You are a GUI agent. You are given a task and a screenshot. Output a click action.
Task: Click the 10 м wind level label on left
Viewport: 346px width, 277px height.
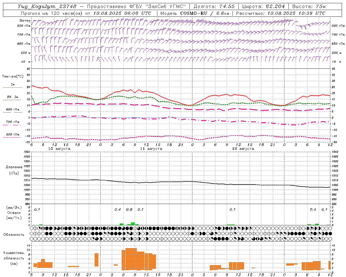26,62
